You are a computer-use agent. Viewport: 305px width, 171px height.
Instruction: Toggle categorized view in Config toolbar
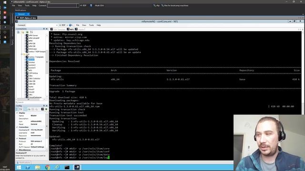pos(17,109)
